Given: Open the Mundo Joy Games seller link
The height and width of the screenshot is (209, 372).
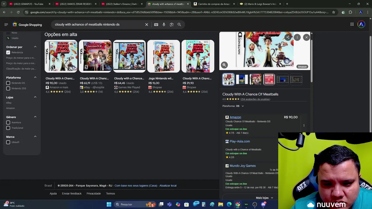Looking at the screenshot, I should (243, 166).
